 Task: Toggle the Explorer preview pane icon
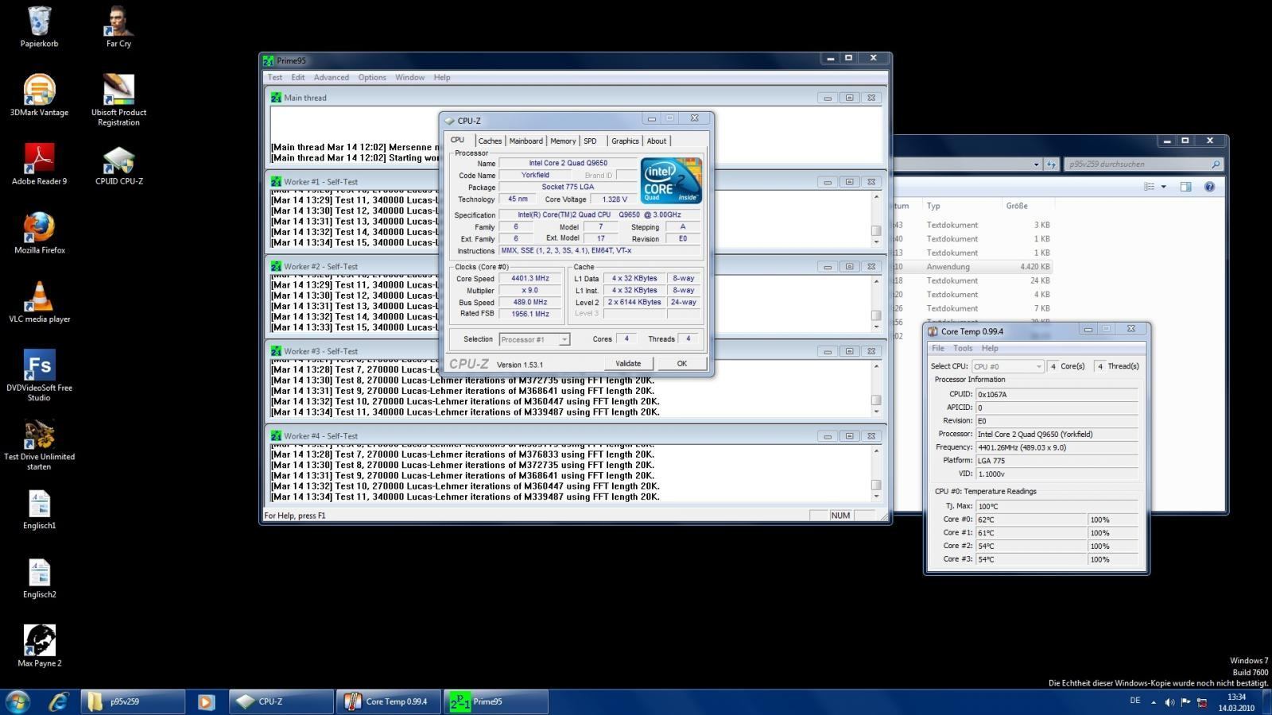[x=1185, y=187]
